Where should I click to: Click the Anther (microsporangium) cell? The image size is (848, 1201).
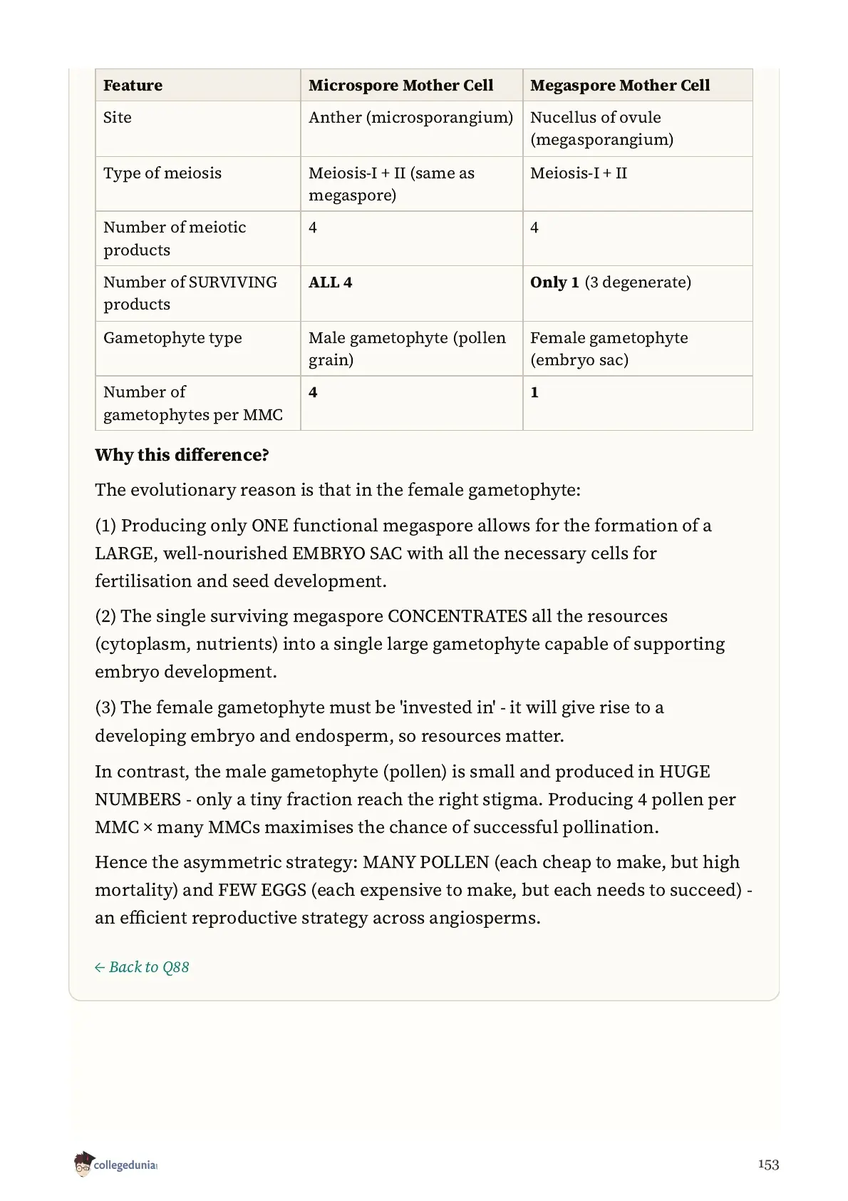pos(412,129)
